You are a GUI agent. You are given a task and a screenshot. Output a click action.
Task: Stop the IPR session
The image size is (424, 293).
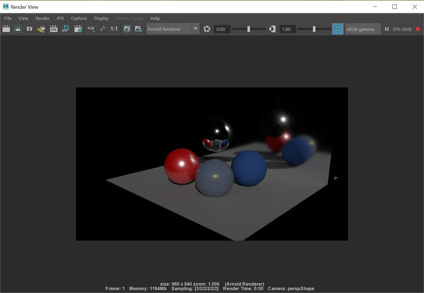pos(417,29)
